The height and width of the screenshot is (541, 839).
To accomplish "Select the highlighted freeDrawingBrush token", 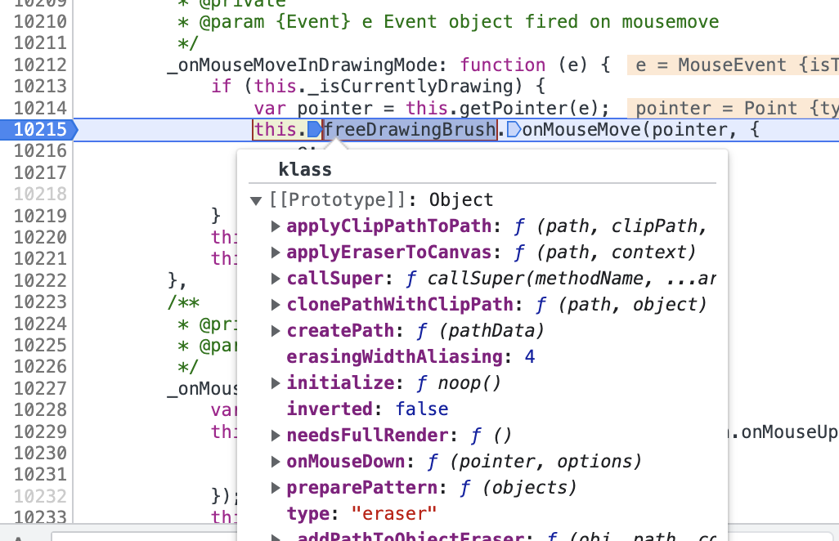I will pyautogui.click(x=409, y=129).
